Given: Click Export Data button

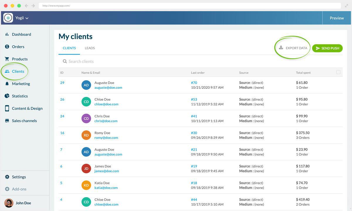Looking at the screenshot, I should [293, 48].
